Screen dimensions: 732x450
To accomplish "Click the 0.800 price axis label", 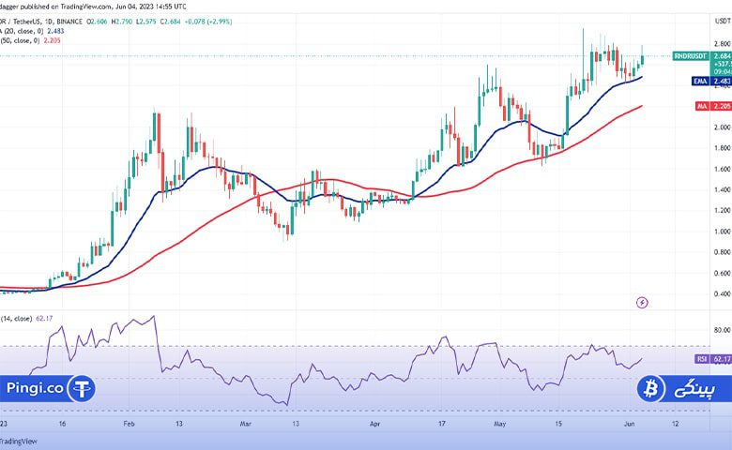I will pos(722,252).
